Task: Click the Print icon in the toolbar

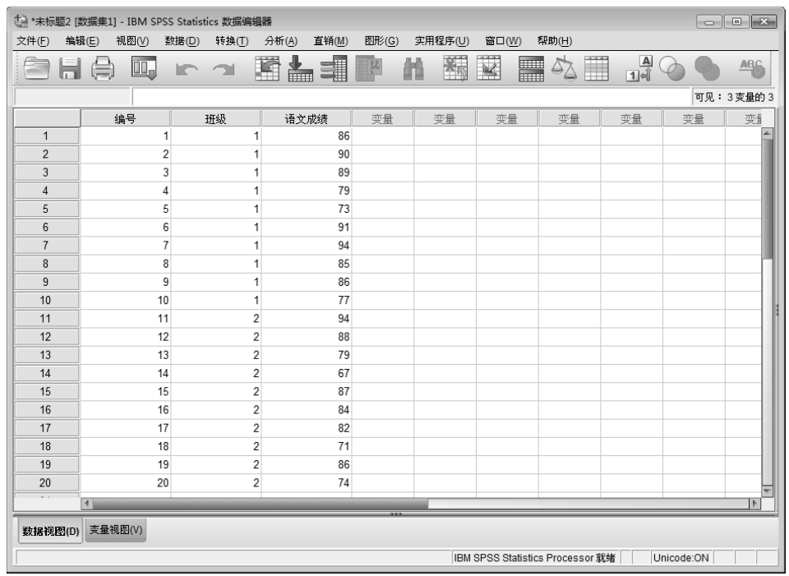Action: (x=103, y=68)
